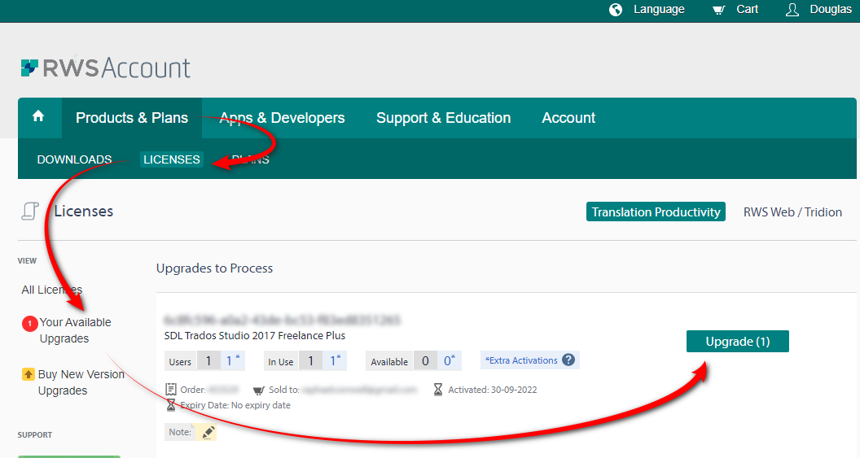Click the RWS Account logo
Viewport: 860px width, 458px height.
(106, 68)
